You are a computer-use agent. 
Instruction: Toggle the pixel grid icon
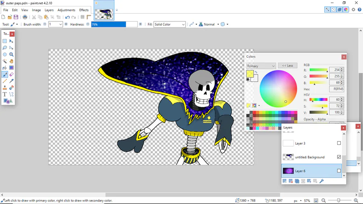(x=82, y=17)
